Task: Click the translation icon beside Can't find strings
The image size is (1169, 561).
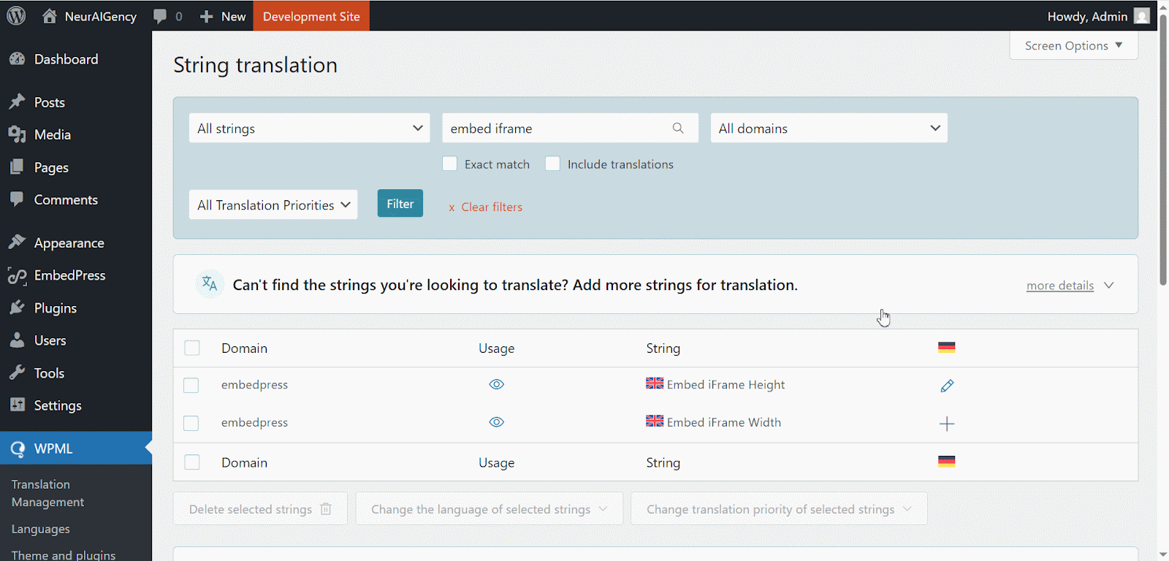Action: click(x=210, y=284)
